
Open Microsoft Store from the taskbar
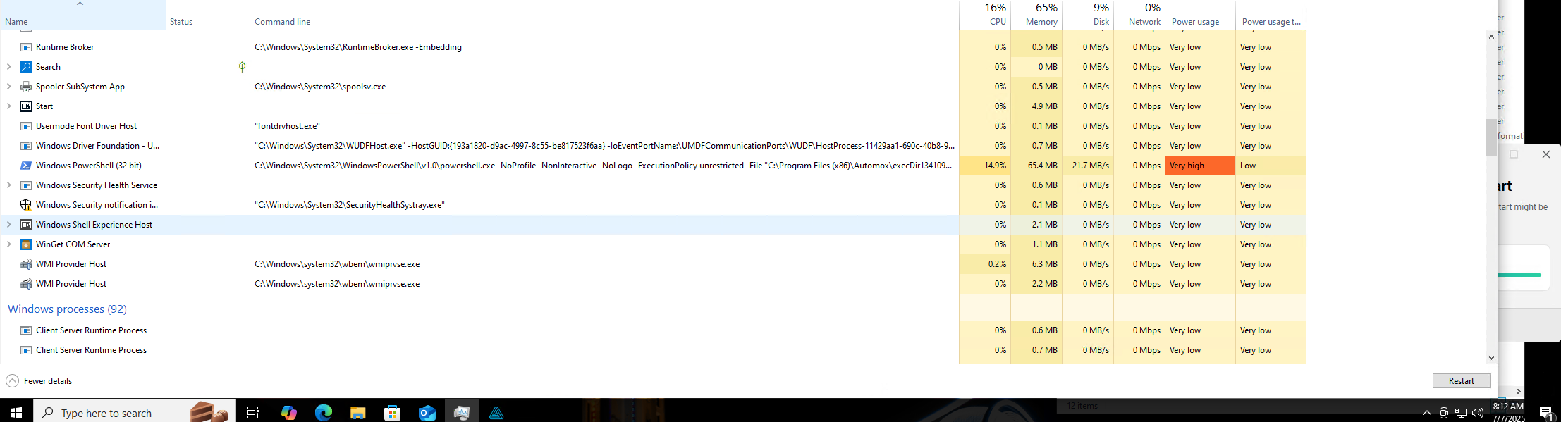pyautogui.click(x=392, y=413)
